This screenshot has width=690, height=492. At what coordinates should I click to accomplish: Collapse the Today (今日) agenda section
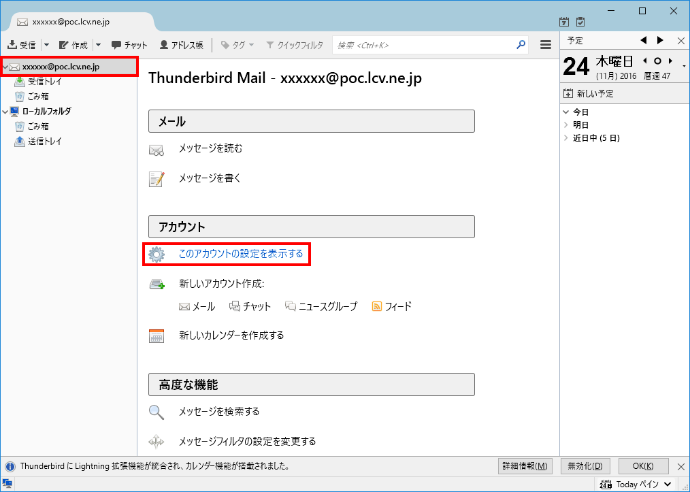click(566, 112)
